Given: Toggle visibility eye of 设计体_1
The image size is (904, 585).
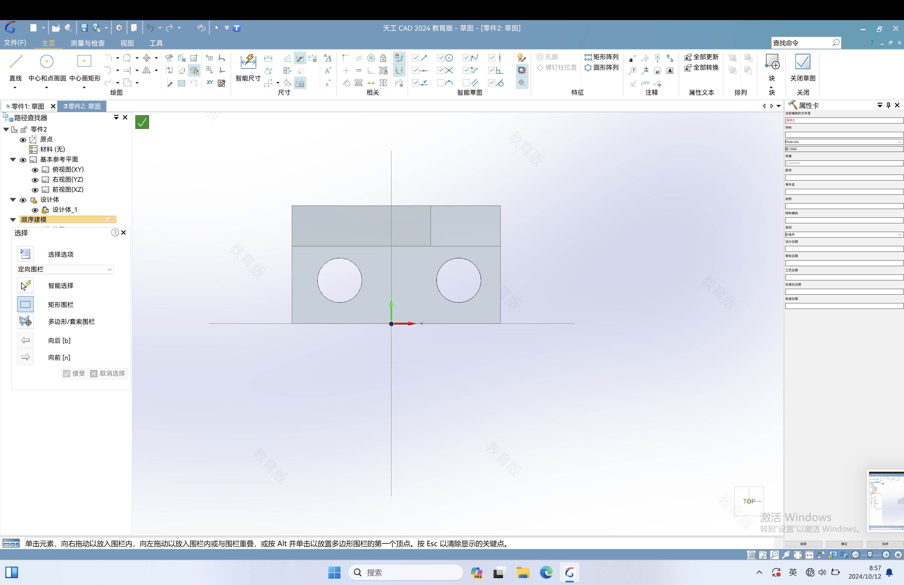Looking at the screenshot, I should coord(35,210).
